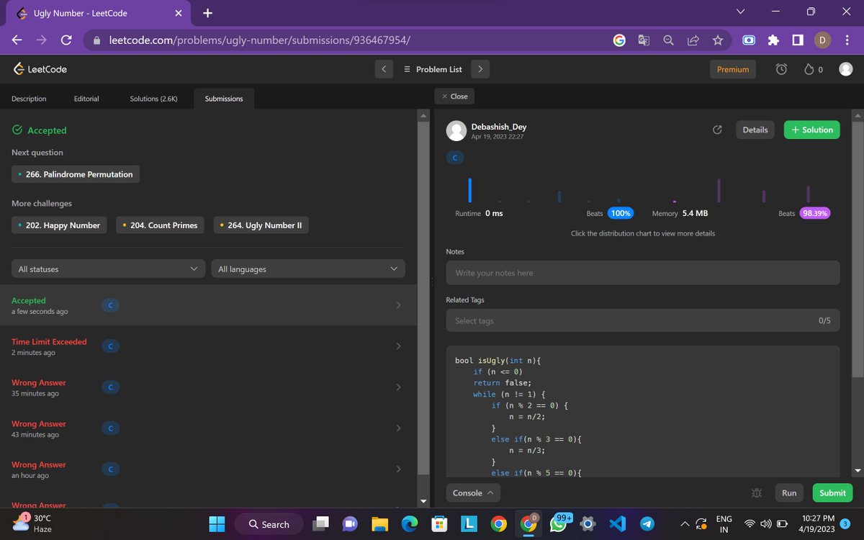Click the LeetCode logo
864x540 pixels.
point(40,69)
